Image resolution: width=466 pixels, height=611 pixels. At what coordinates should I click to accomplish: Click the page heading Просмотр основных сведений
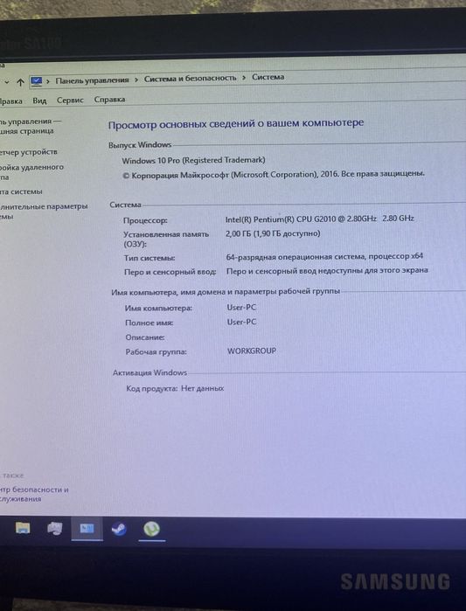click(x=236, y=124)
